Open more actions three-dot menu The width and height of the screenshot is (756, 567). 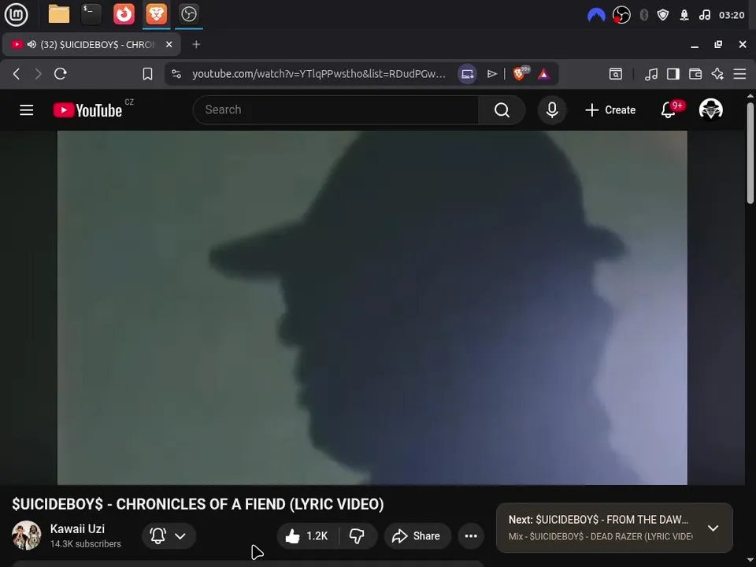(x=471, y=535)
